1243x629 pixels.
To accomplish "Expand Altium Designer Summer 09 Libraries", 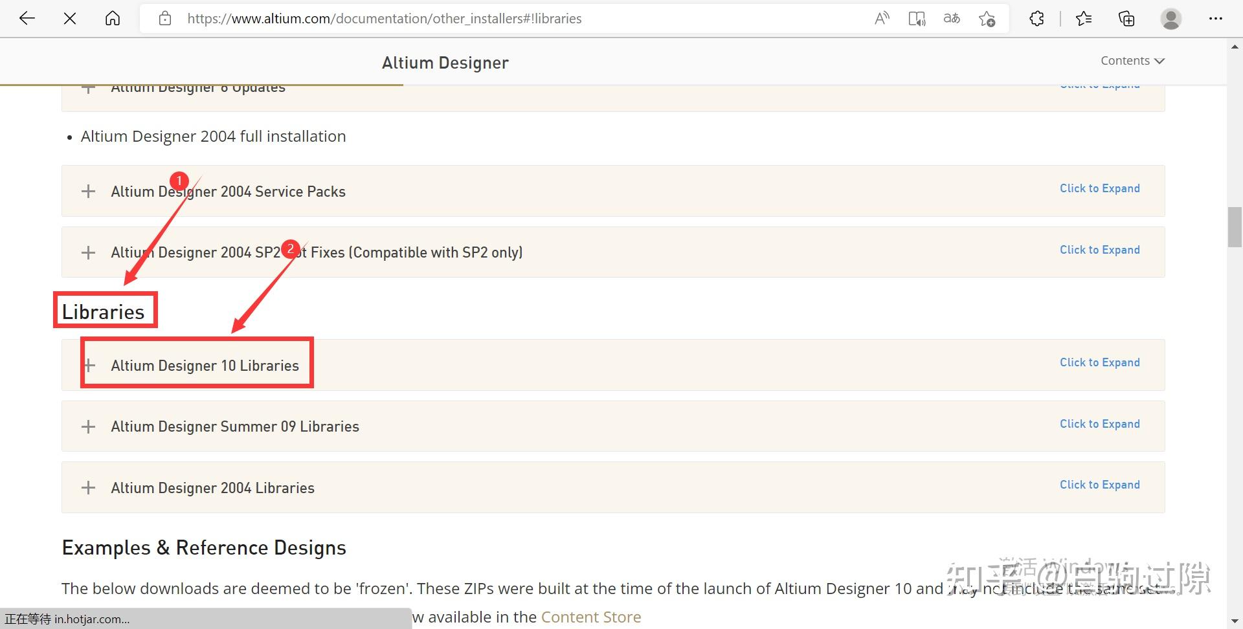I will click(x=613, y=426).
